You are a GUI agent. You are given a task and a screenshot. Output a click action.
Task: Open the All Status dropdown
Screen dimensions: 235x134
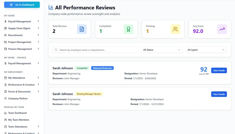coord(161,50)
